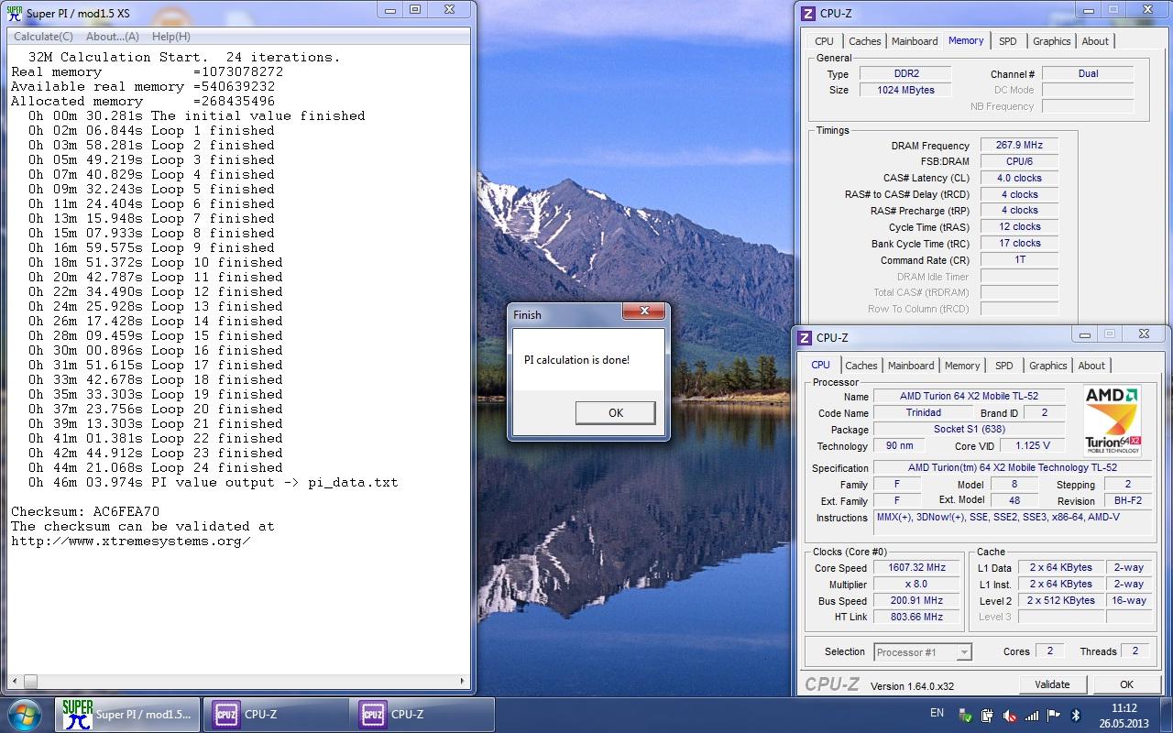Click the Core Speed value 1607.32 MHz
This screenshot has height=733, width=1173.
(x=916, y=568)
